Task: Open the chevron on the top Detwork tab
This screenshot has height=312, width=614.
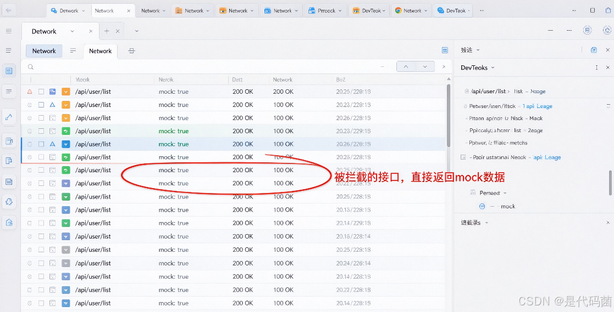Action: coord(84,11)
